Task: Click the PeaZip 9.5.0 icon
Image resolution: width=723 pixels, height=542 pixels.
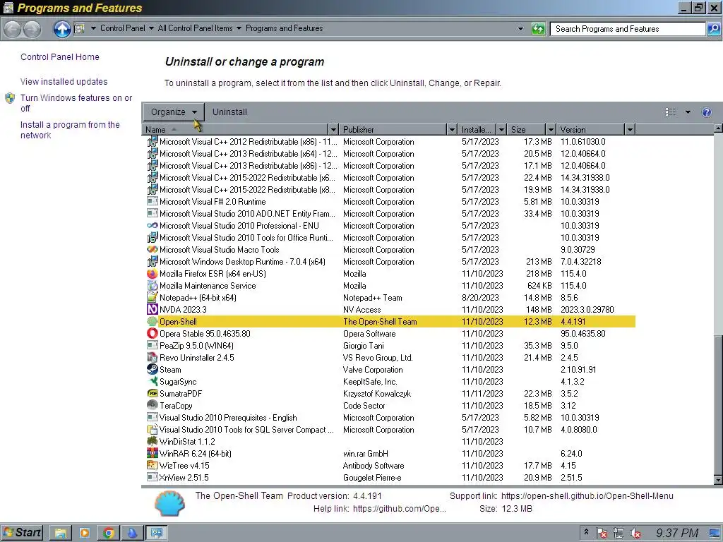Action: click(x=153, y=345)
